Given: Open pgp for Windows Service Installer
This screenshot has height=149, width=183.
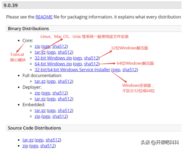Looking at the screenshot, I should pos(116,70).
